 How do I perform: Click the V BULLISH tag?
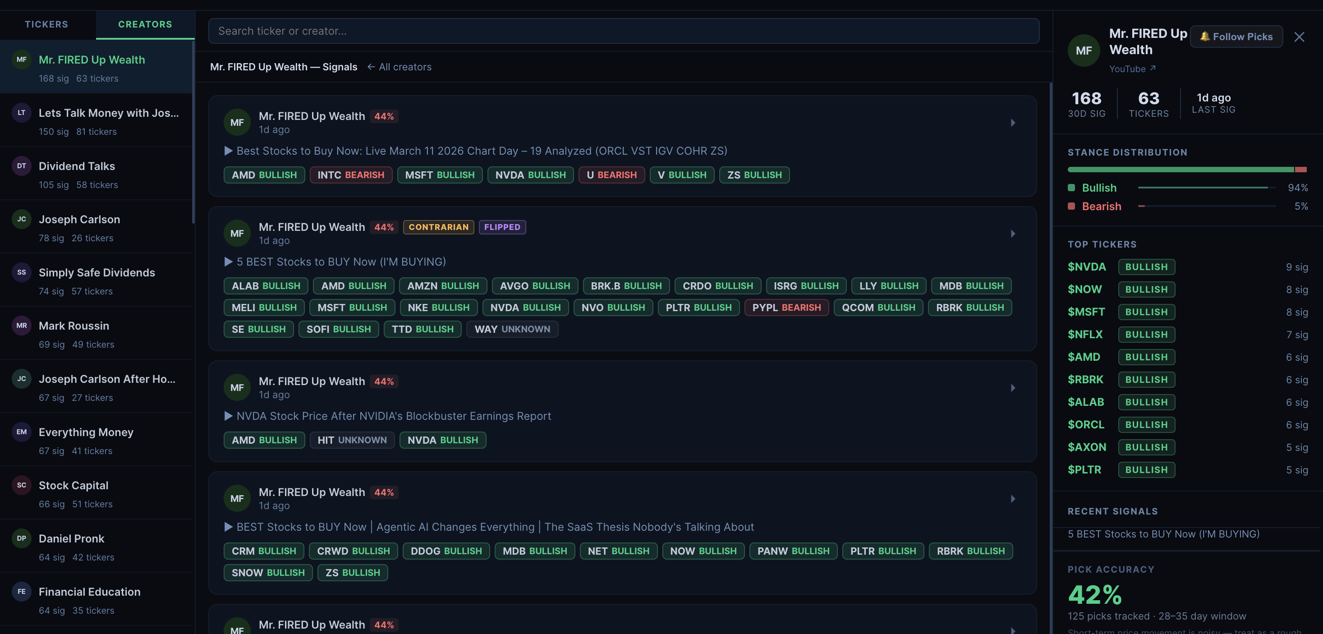click(682, 175)
